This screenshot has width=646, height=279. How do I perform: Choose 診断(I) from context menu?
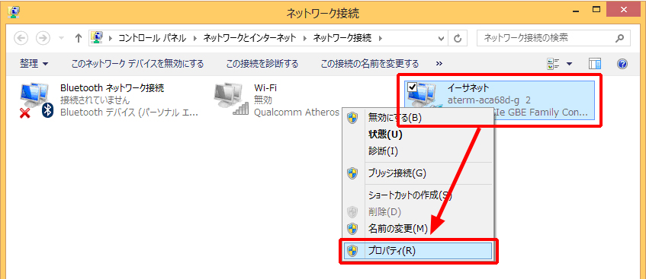(x=417, y=151)
